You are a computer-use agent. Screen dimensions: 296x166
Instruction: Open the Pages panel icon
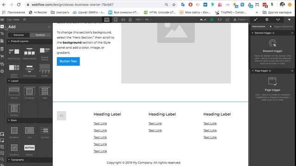point(2,41)
